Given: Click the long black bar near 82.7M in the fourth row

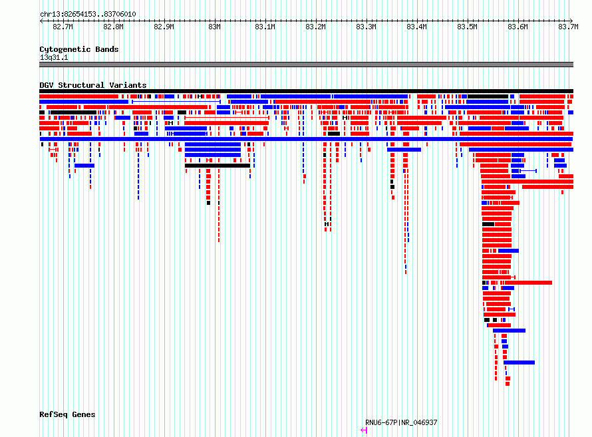Looking at the screenshot, I should coord(73,112).
